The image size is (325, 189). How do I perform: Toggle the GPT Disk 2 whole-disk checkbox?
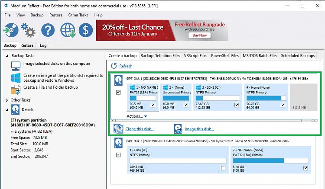point(118,155)
